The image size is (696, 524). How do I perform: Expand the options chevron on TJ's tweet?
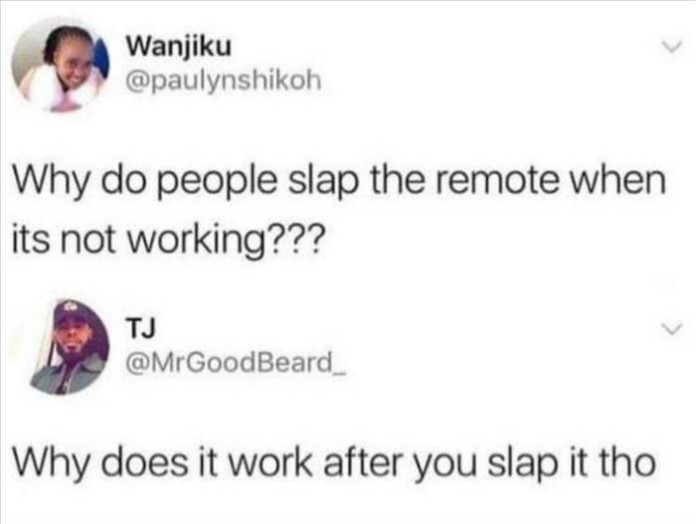670,329
